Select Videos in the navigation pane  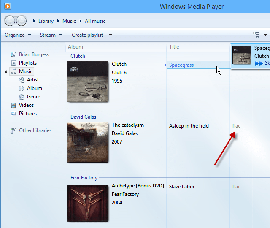tap(26, 105)
